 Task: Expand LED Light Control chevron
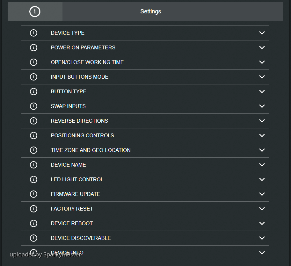click(x=262, y=179)
